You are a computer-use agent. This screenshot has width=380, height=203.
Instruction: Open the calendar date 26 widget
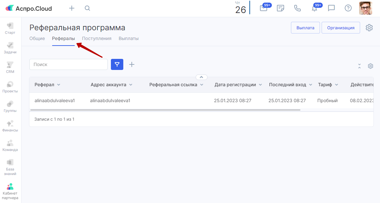[x=240, y=8]
